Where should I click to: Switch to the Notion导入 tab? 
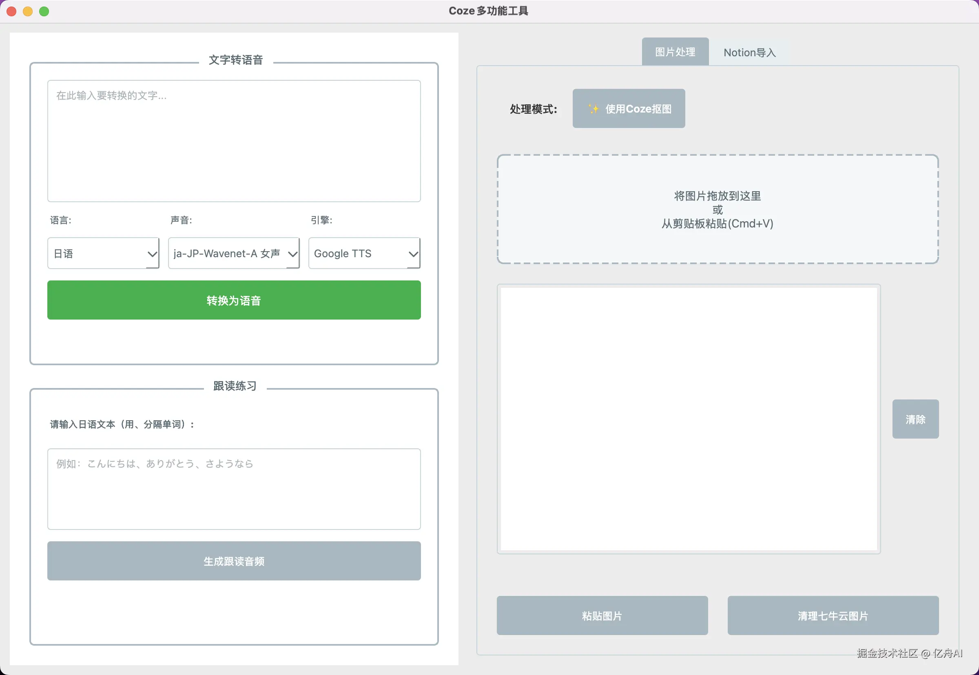749,53
